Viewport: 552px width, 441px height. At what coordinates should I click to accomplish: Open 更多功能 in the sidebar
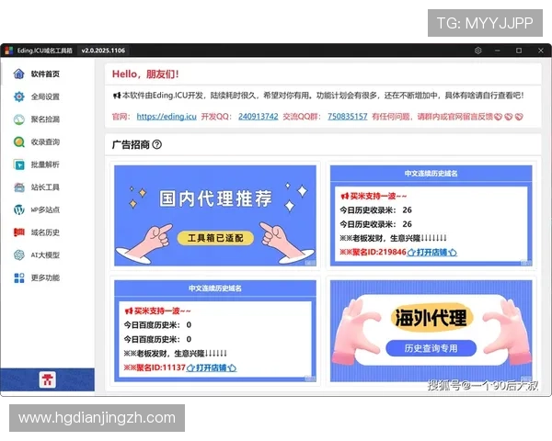(x=45, y=277)
